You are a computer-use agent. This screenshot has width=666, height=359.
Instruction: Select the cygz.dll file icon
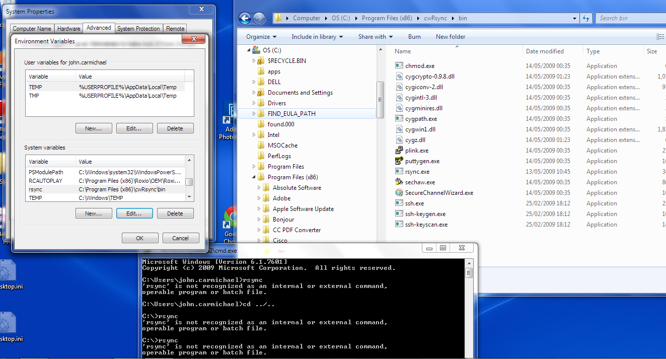coord(399,140)
